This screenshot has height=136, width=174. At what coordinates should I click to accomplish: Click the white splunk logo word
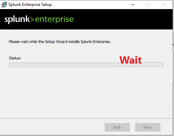coord(17,19)
